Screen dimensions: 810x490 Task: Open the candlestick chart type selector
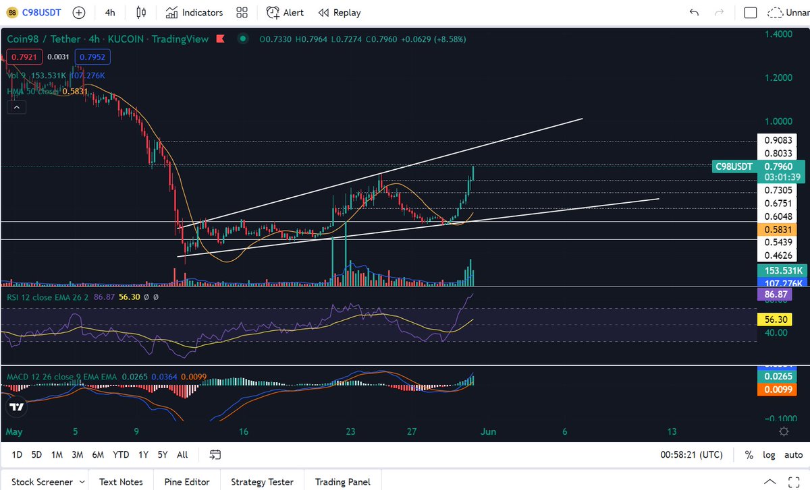(x=140, y=12)
